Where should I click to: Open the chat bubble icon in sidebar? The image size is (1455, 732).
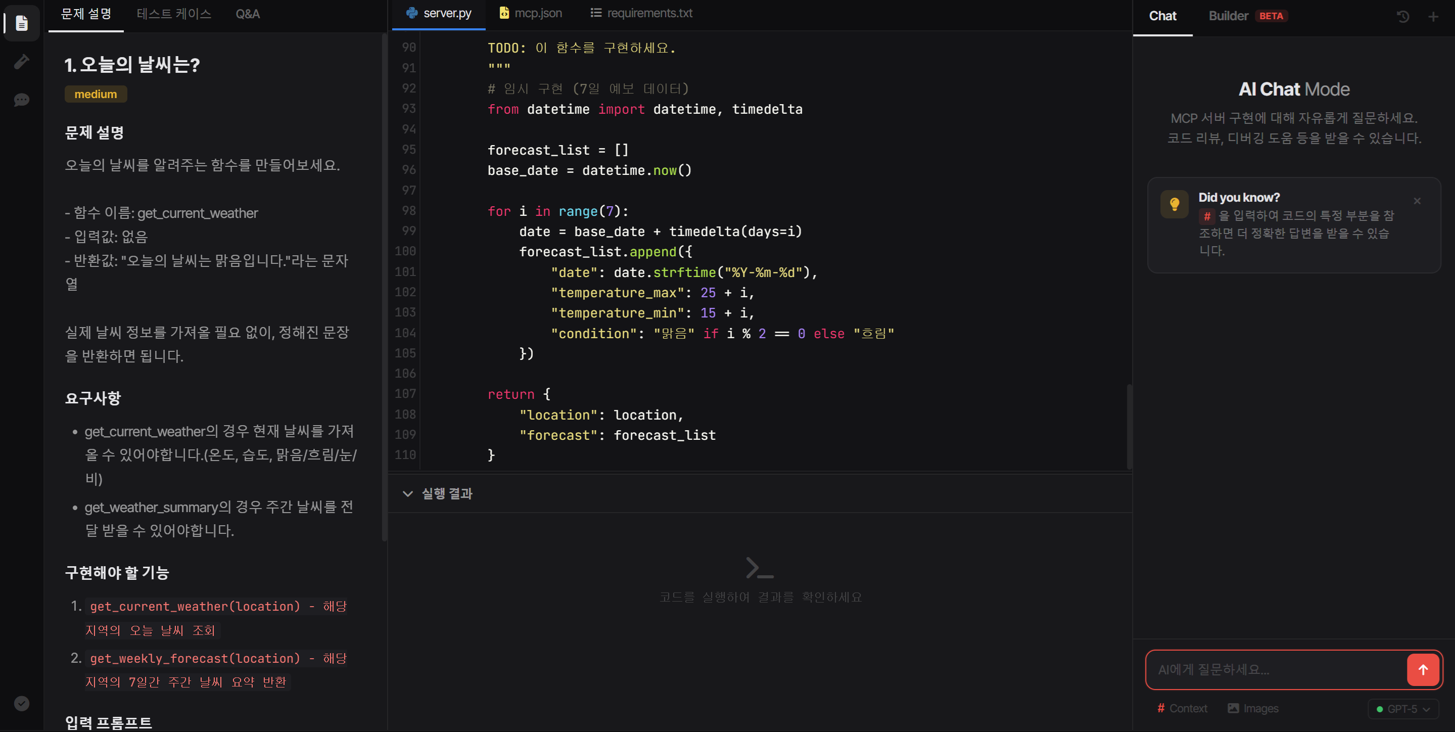[x=21, y=100]
